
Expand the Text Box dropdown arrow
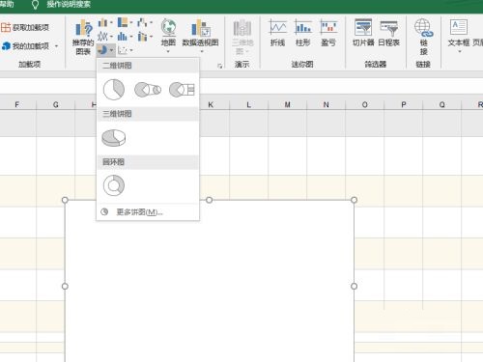coord(460,51)
